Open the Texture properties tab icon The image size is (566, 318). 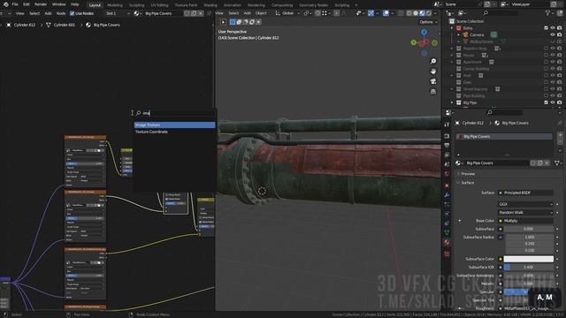tap(447, 254)
